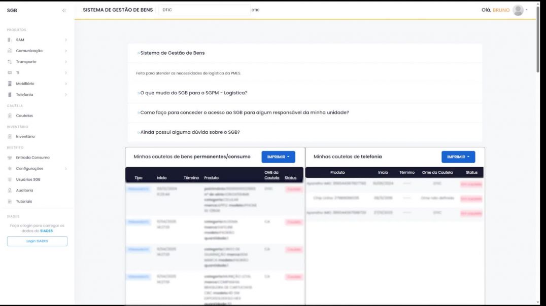Image resolution: width=546 pixels, height=306 pixels.
Task: Expand the Comunicação submenu chevron
Action: 66,51
